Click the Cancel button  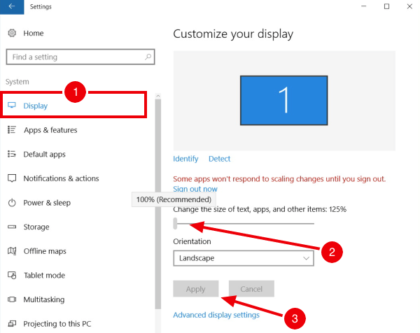[x=251, y=289]
